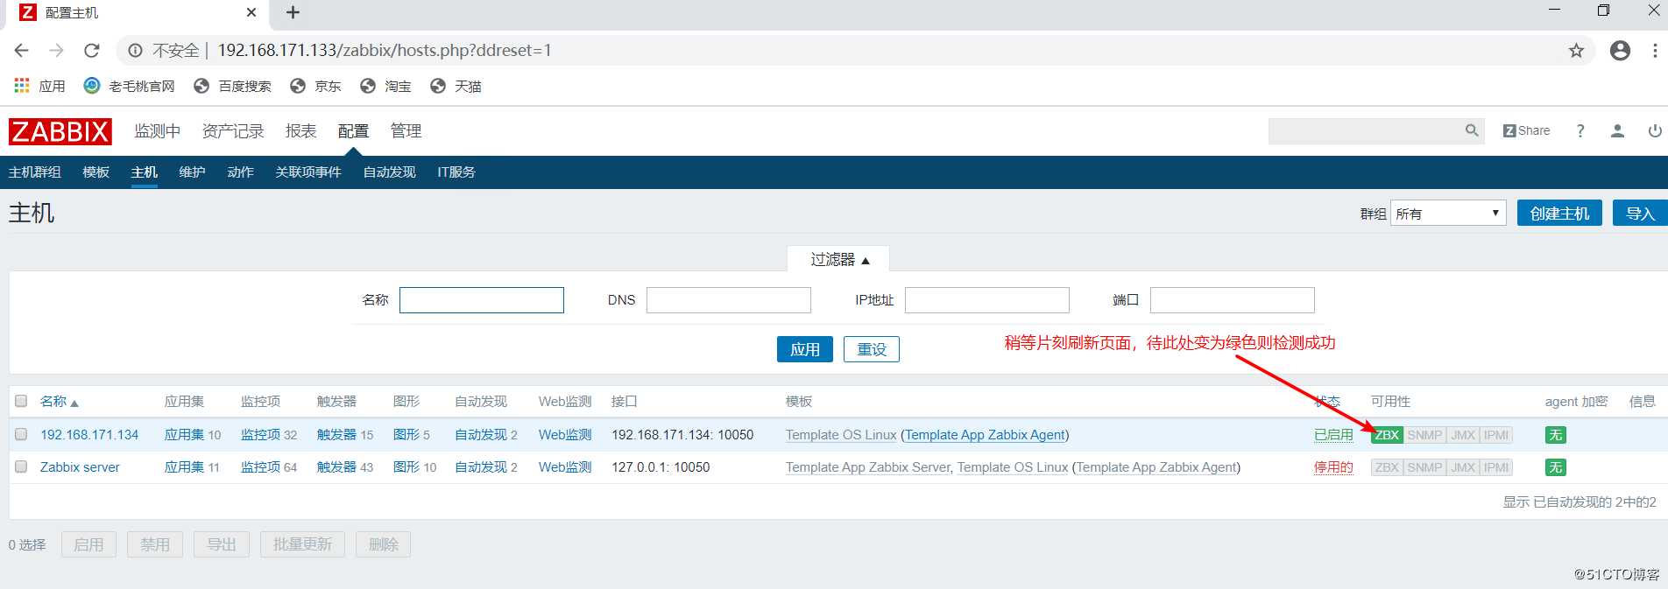Click agent encryption 无 badge for Zabbix server

(x=1555, y=467)
